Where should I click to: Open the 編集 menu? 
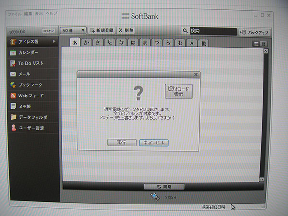[28, 14]
